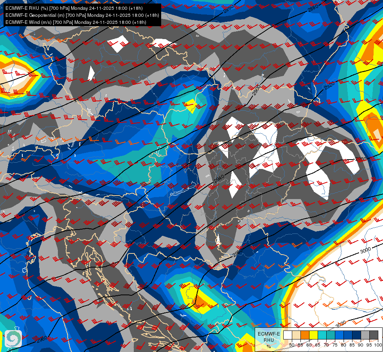383x352 pixels.
Task: Select the ECMWF-E Wind (m/s) title line
Action: pos(76,22)
